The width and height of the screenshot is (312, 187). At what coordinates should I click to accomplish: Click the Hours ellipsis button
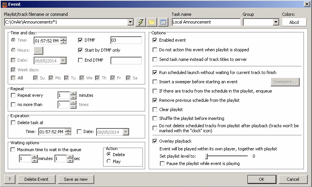(x=39, y=50)
